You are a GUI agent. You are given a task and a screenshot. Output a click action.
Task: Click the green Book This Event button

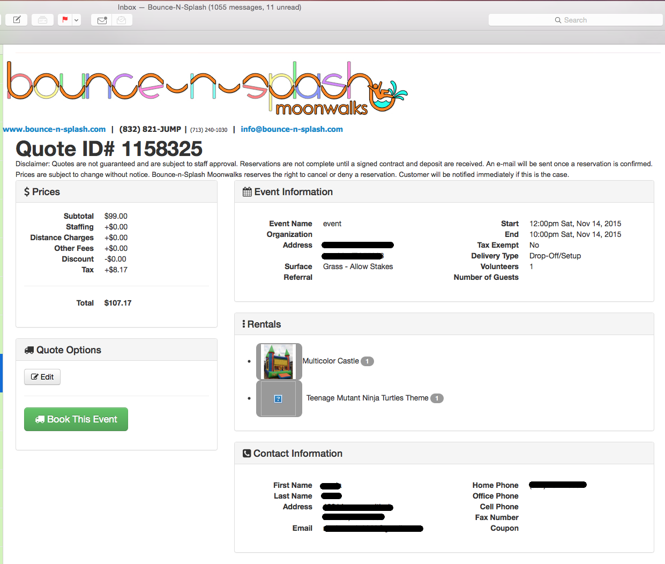coord(76,419)
